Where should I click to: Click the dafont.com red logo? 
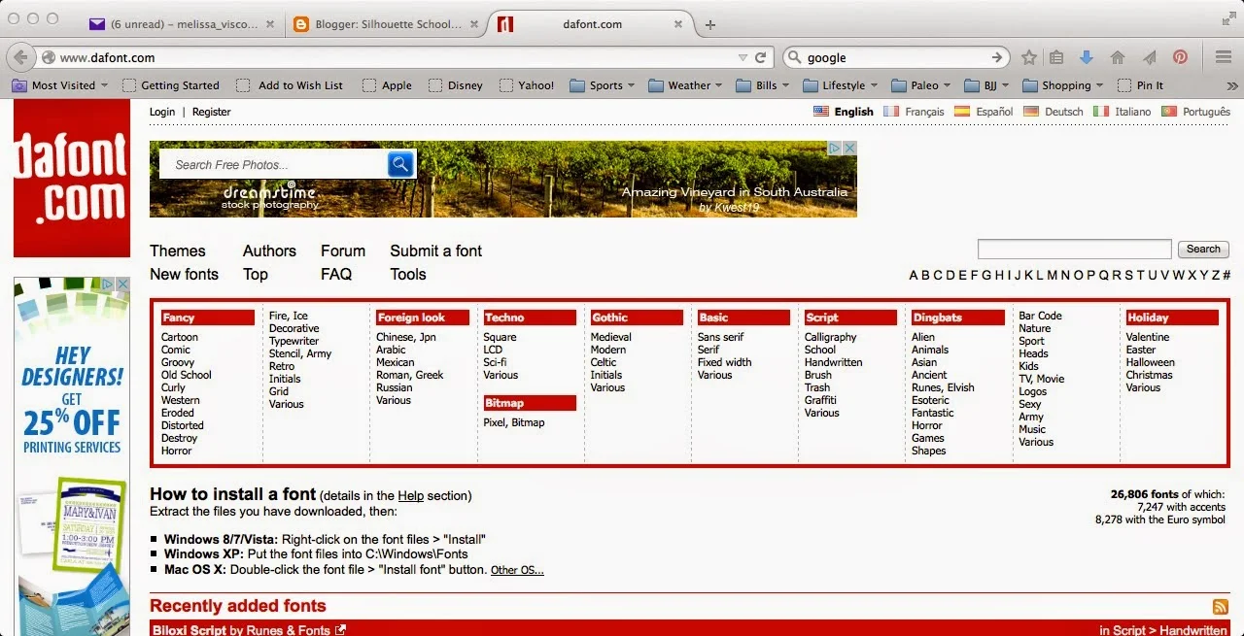71,178
